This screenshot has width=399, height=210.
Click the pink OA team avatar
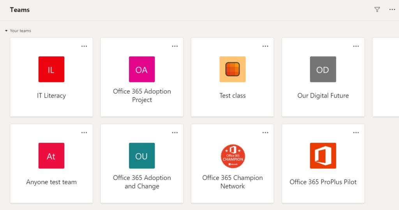point(142,69)
